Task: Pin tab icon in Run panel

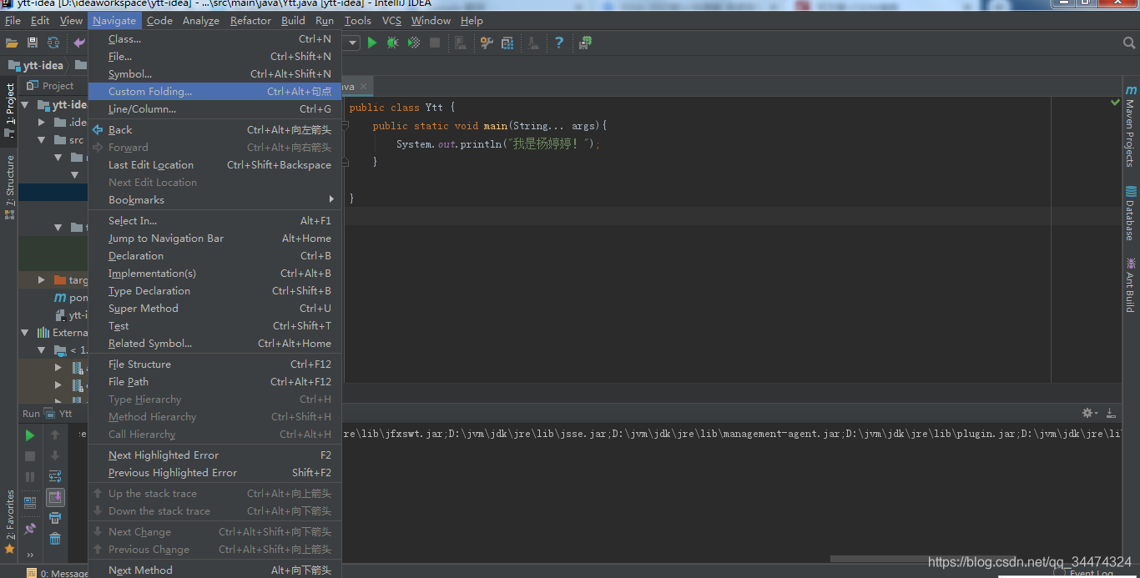Action: pos(30,528)
